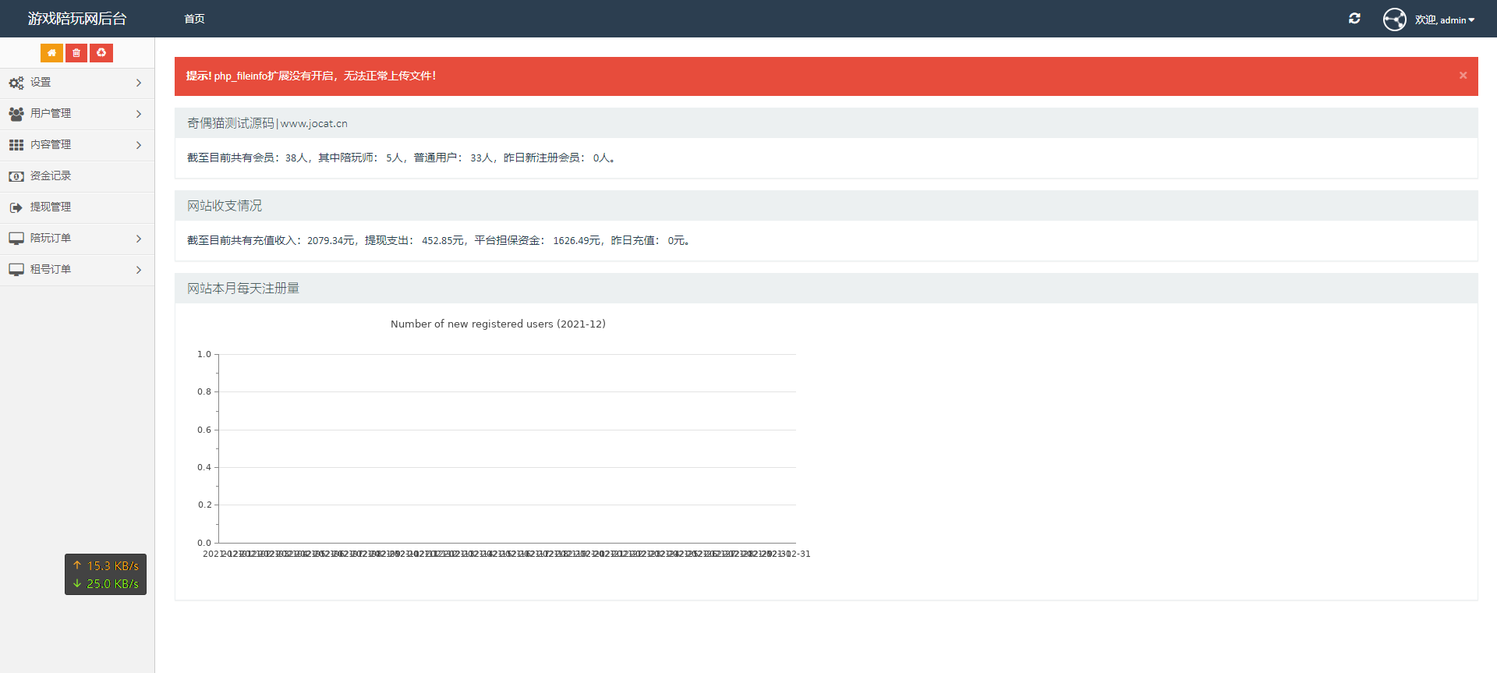Click the 0.2 y-axis label on chart
The width and height of the screenshot is (1497, 673).
(x=204, y=505)
